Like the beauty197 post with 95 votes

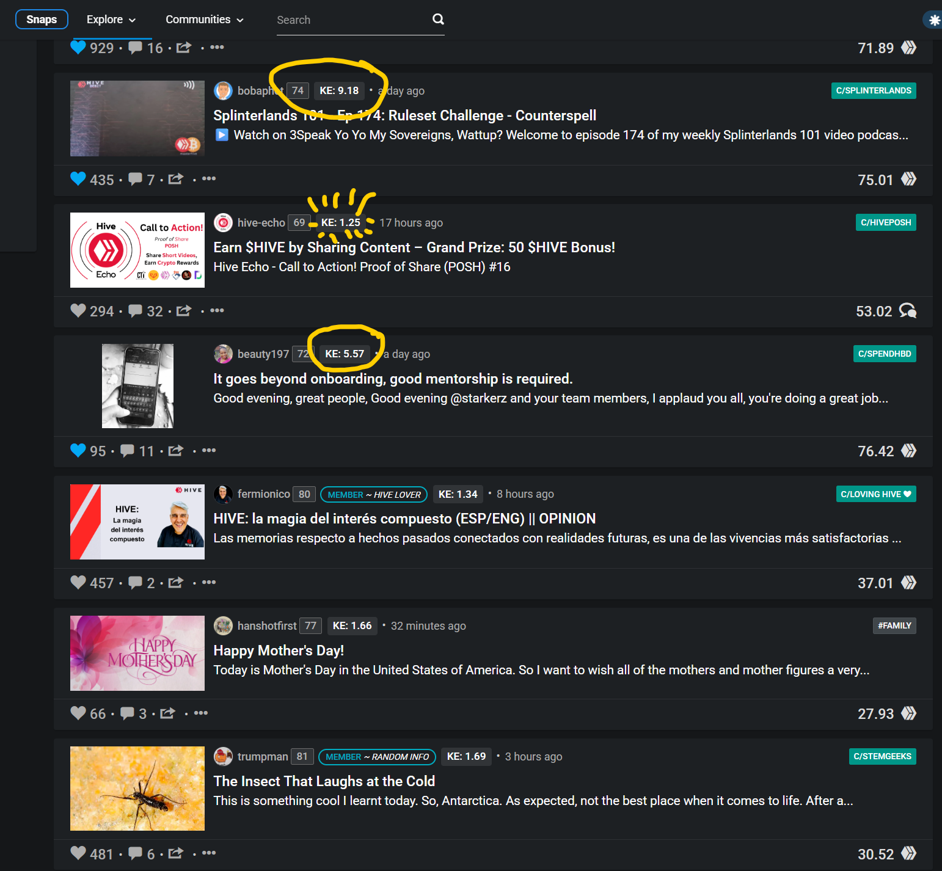[78, 450]
